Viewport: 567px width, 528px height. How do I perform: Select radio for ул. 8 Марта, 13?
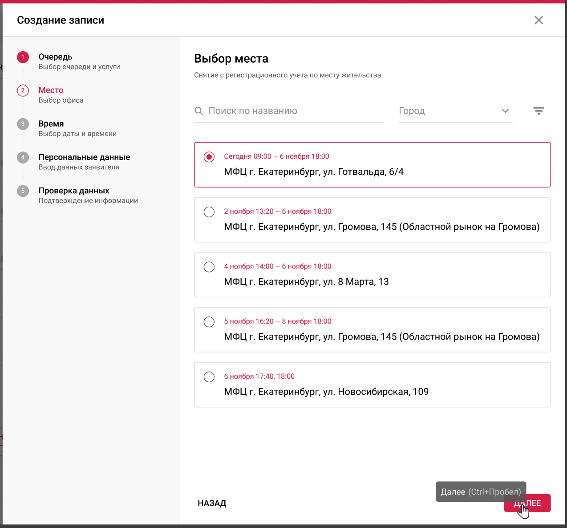(x=209, y=267)
